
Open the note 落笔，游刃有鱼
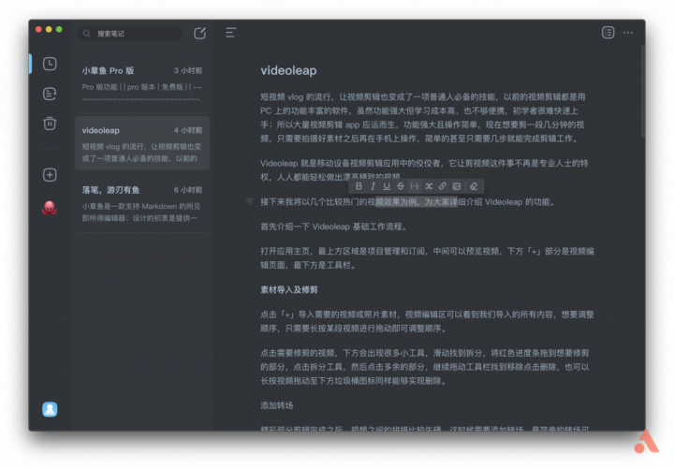point(142,204)
